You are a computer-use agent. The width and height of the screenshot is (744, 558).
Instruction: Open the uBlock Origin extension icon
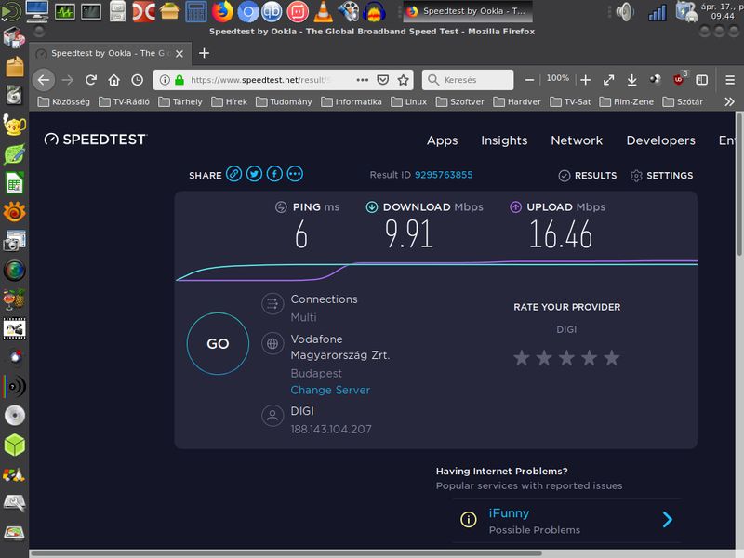pyautogui.click(x=679, y=79)
